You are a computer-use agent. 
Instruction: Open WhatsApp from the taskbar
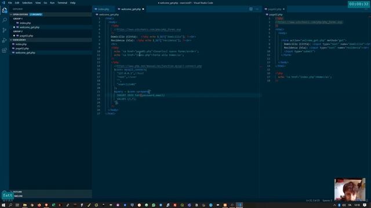coord(154,205)
